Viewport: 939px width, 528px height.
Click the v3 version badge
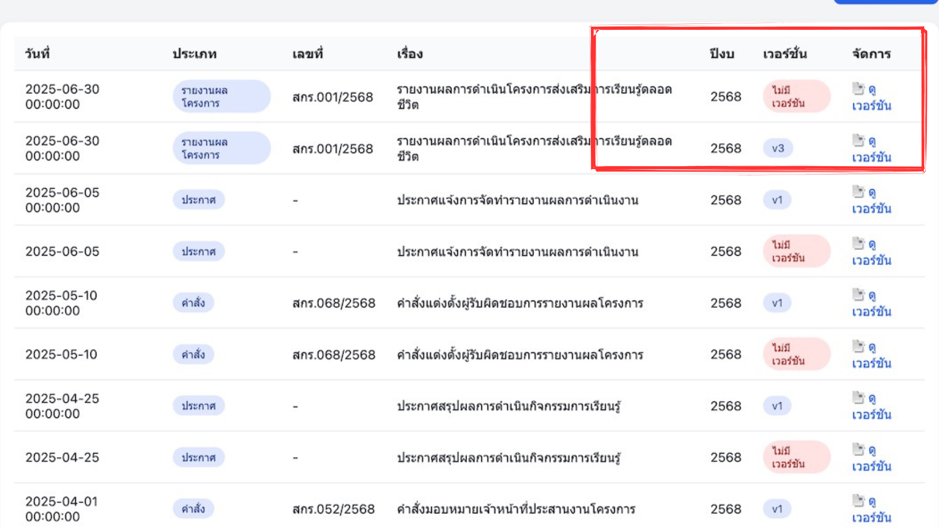778,148
